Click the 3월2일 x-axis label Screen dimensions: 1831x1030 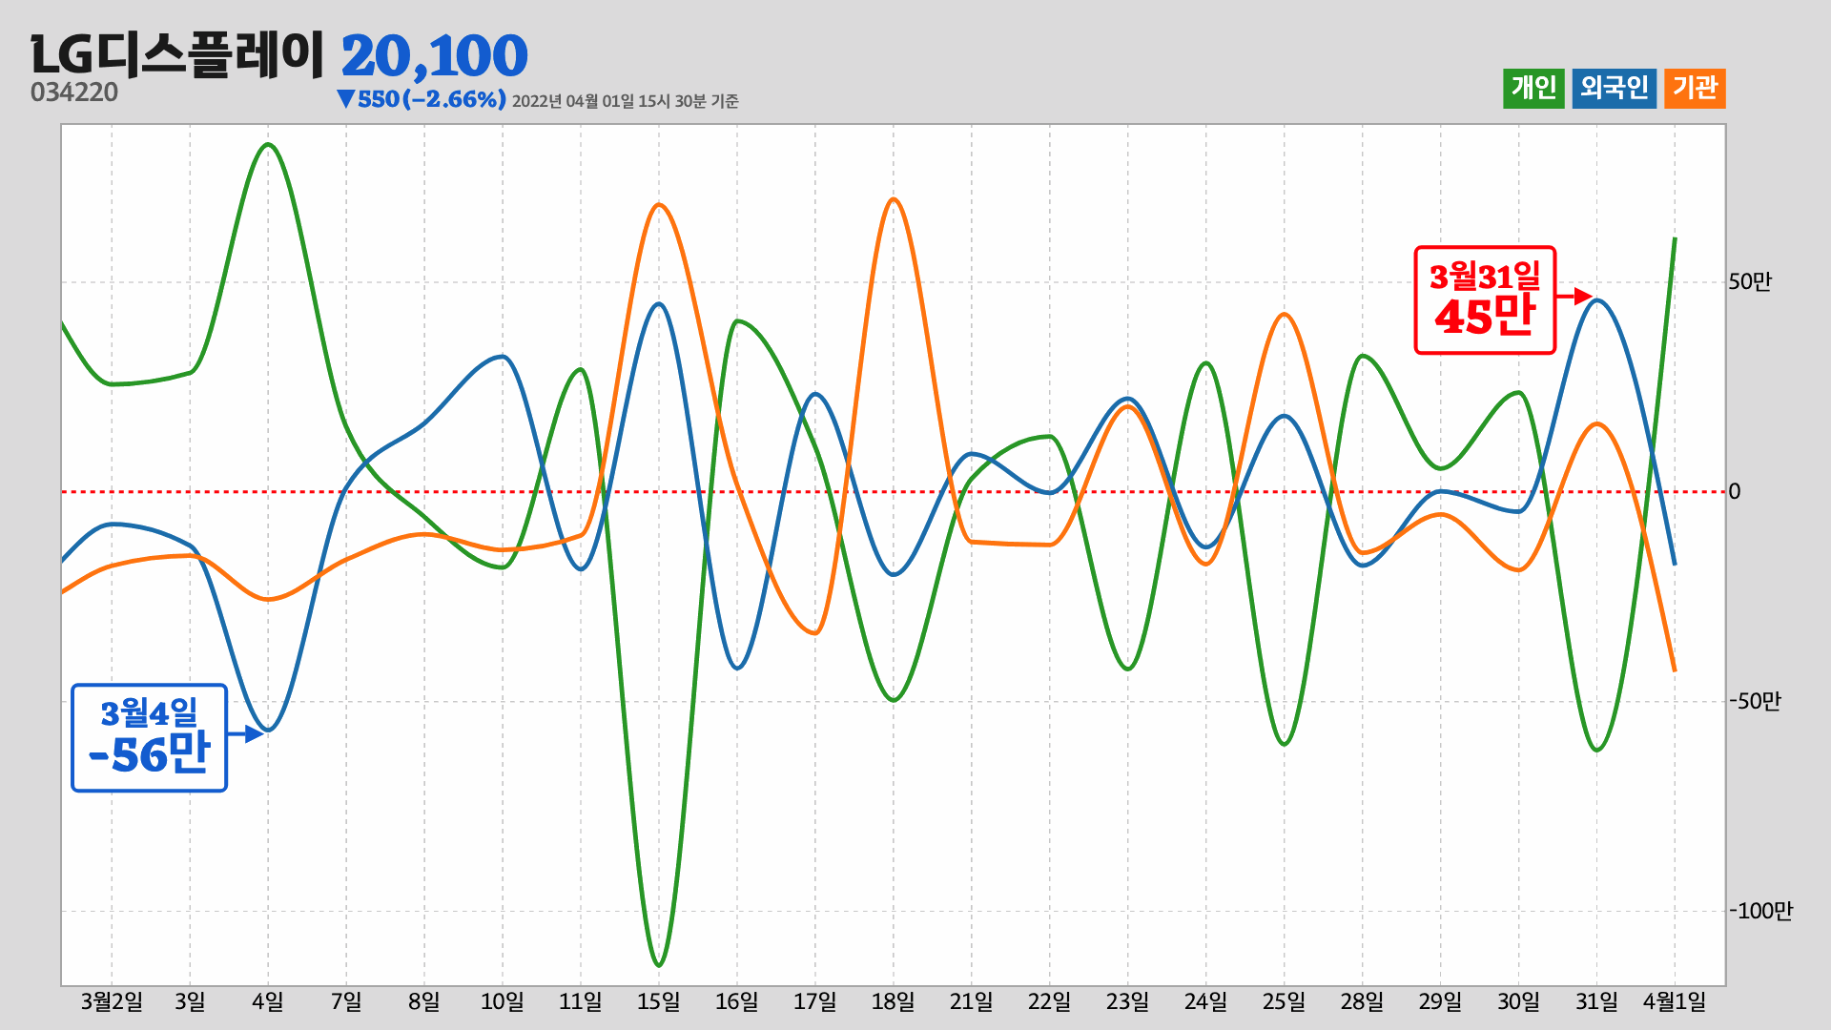click(112, 1001)
